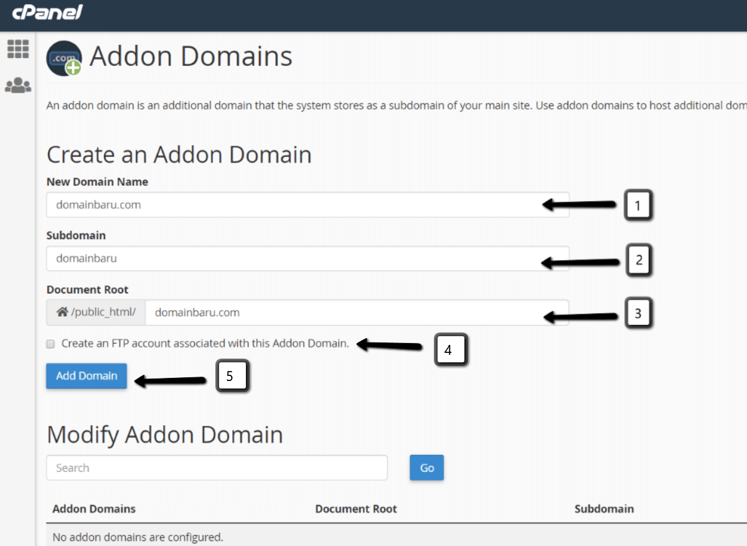Image resolution: width=747 pixels, height=546 pixels.
Task: Click the Subdomain column header
Action: click(x=604, y=509)
